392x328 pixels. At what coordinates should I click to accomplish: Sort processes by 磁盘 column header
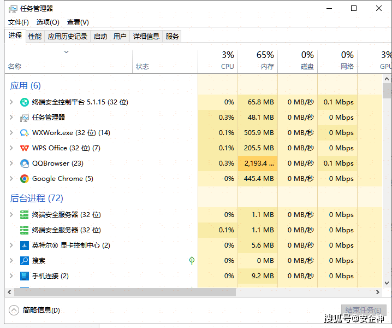point(298,62)
